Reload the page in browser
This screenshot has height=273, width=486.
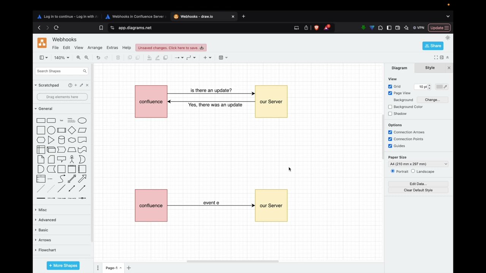pyautogui.click(x=56, y=28)
